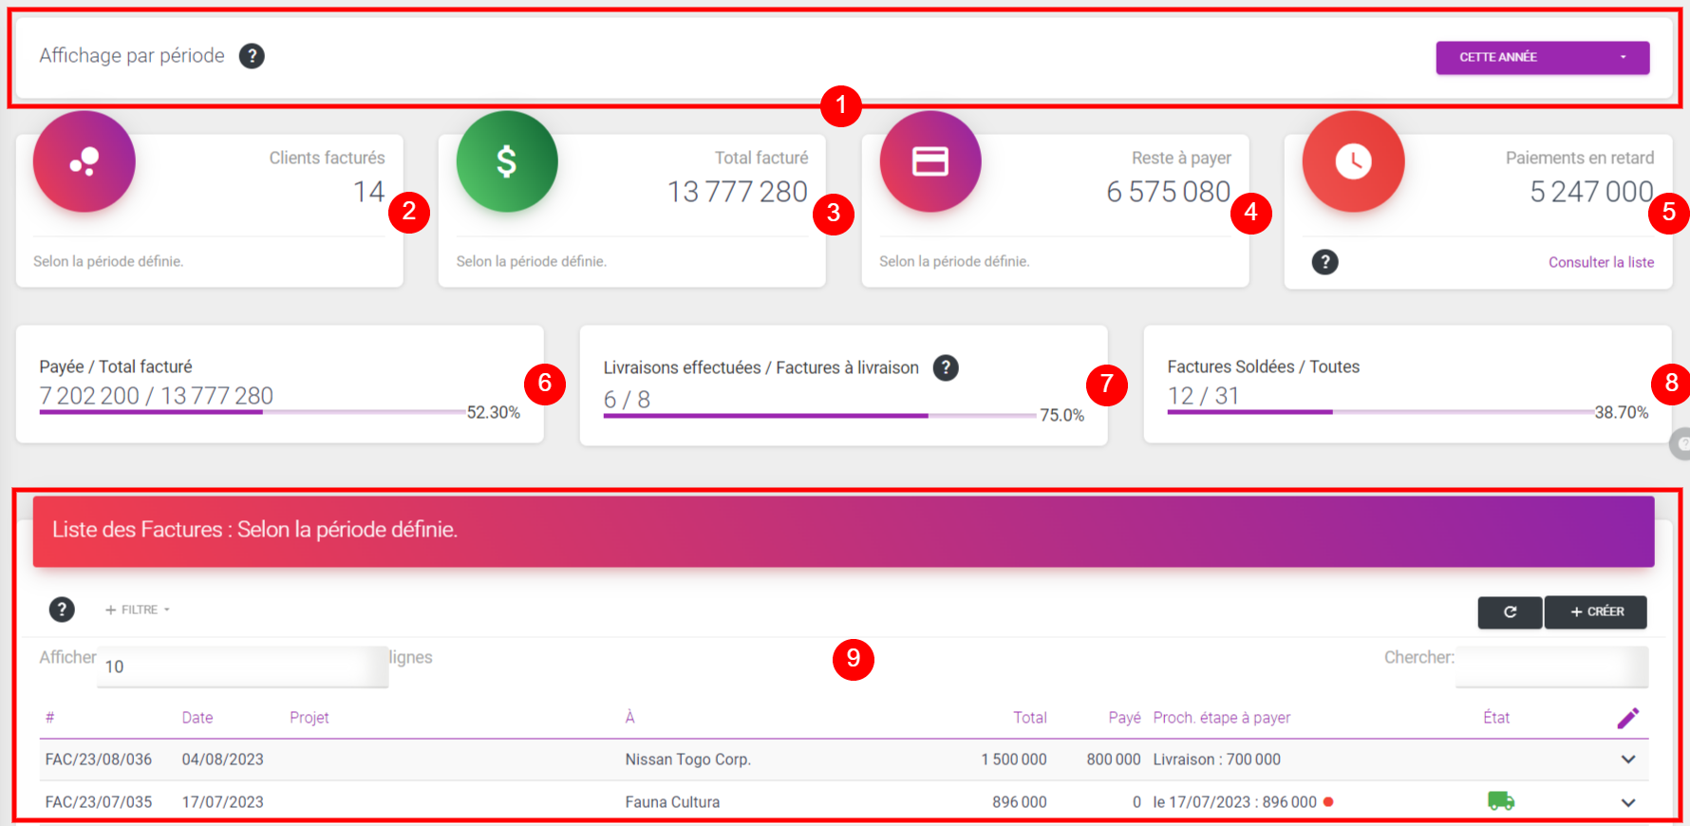
Task: Click client Fauna Cultura
Action: click(672, 802)
